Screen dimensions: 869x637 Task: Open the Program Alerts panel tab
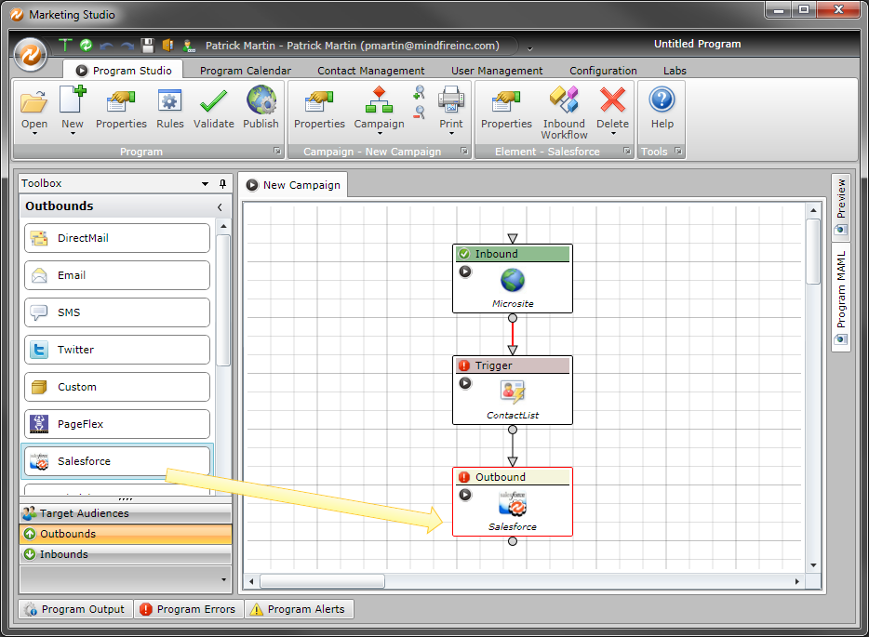pos(299,609)
